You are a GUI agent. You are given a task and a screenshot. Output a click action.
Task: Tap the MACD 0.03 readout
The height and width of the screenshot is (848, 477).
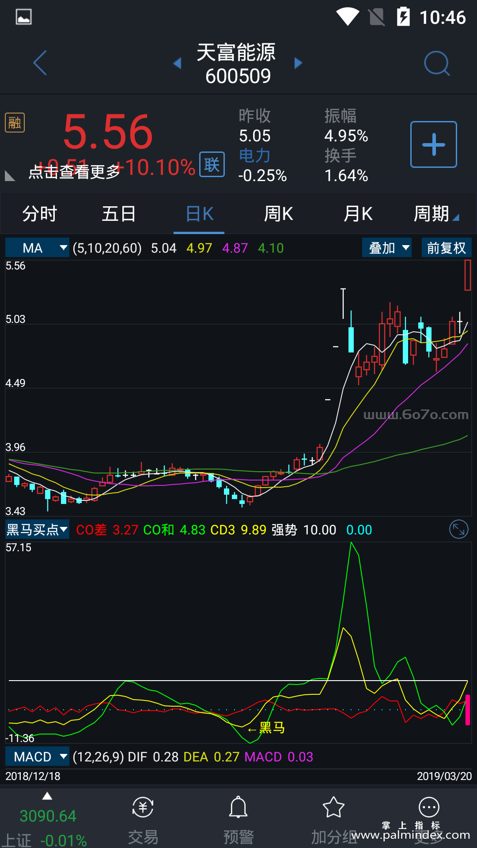coord(279,757)
